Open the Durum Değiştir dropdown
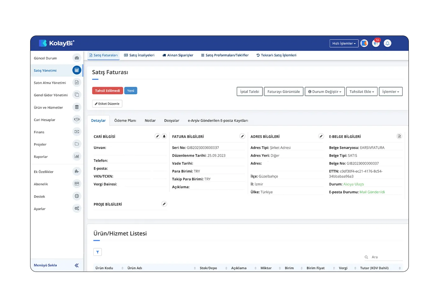439x299 pixels. [x=325, y=92]
